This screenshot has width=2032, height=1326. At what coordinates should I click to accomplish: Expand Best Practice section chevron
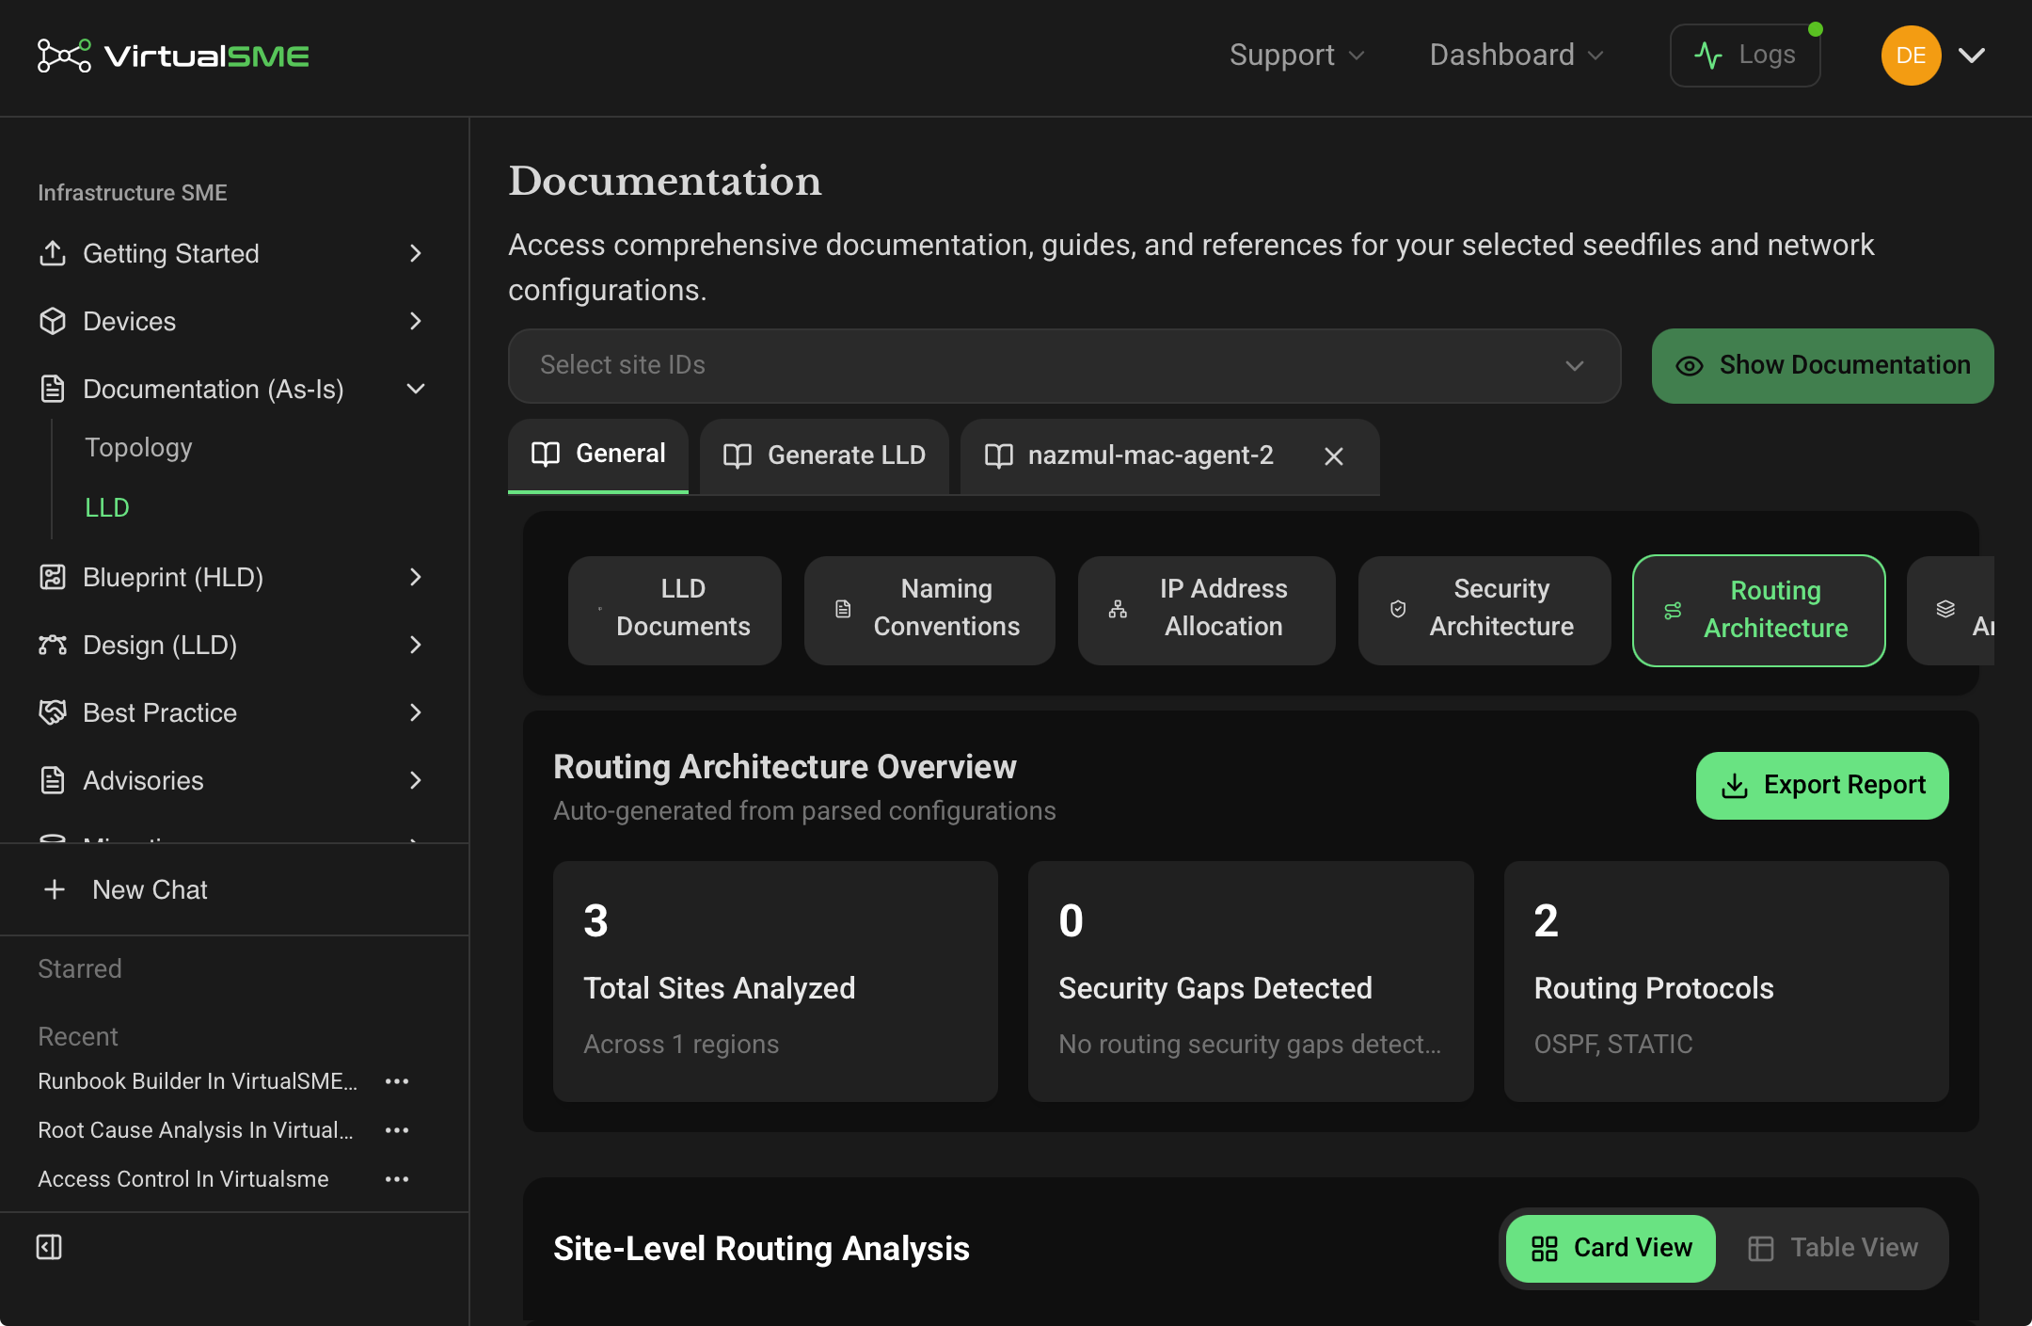(x=416, y=712)
